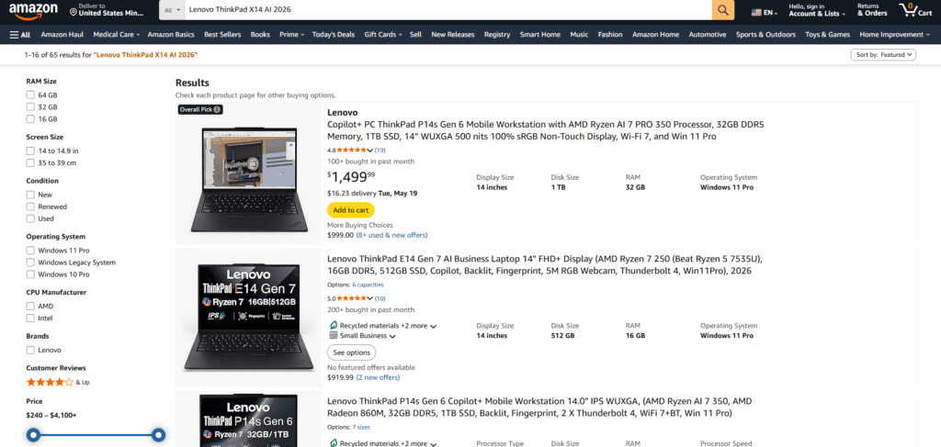Check the Lenovo brand filter
The height and width of the screenshot is (447, 941).
[30, 350]
